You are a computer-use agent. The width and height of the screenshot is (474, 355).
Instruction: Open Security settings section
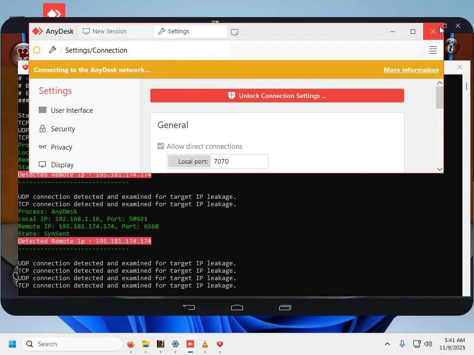click(x=57, y=129)
